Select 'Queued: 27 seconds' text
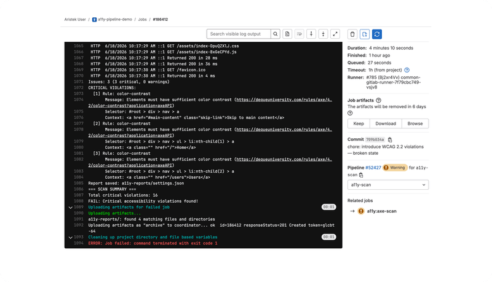Screen dimensions: 492x282 click(x=370, y=63)
